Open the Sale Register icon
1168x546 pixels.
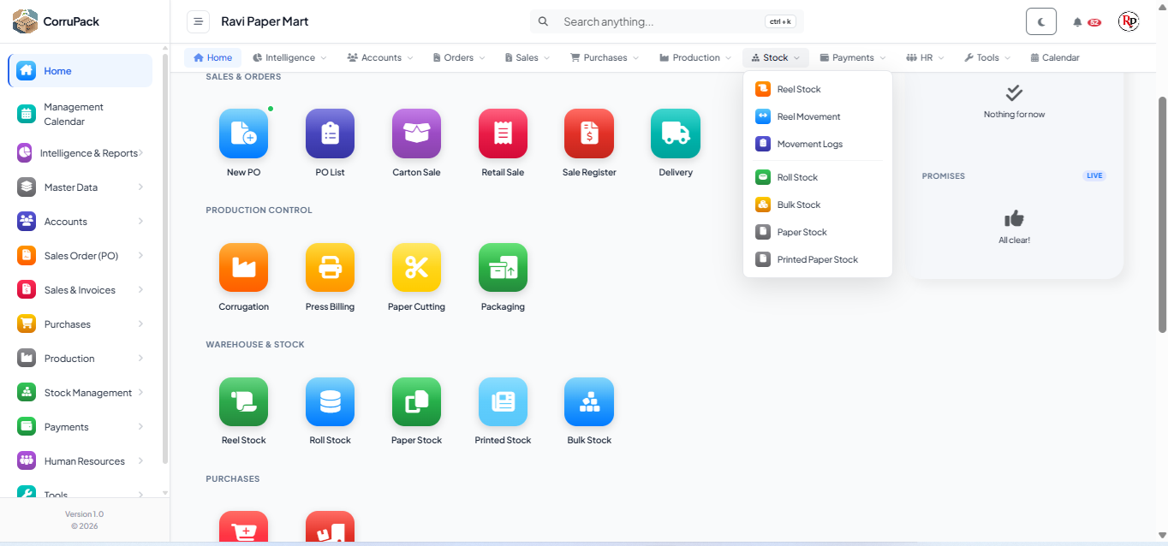click(x=588, y=134)
